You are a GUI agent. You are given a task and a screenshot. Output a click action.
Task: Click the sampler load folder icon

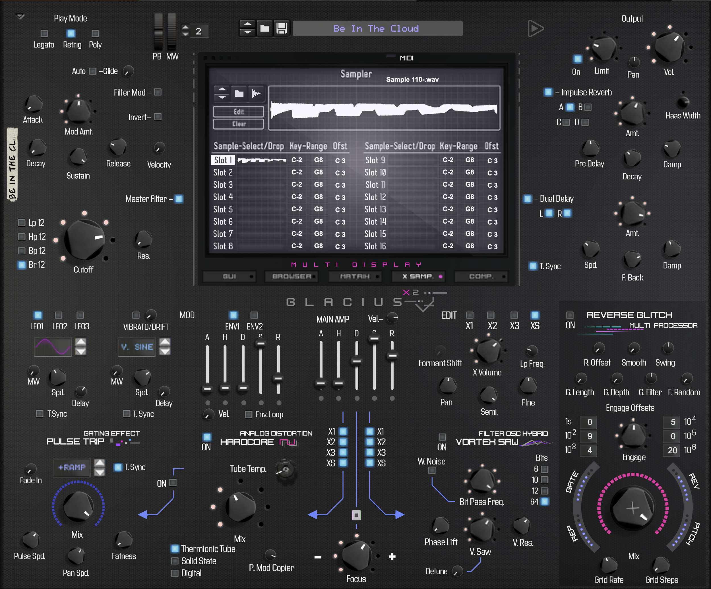[x=239, y=94]
